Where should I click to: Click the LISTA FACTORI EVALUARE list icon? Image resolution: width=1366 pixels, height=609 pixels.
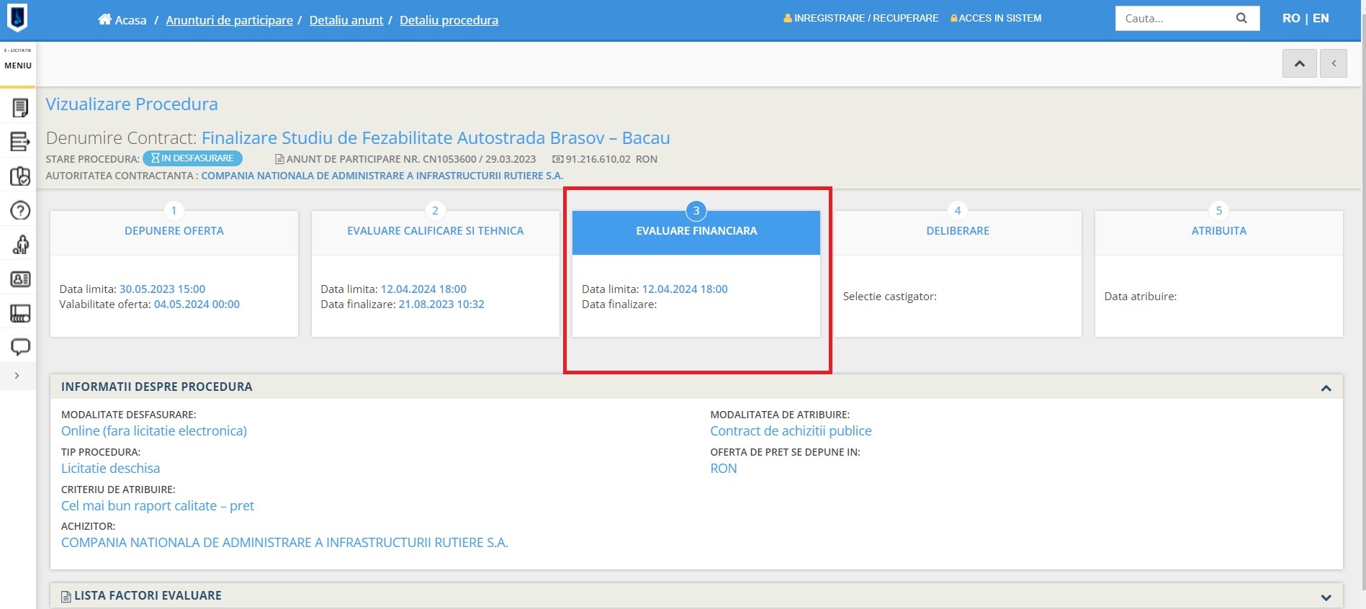66,597
